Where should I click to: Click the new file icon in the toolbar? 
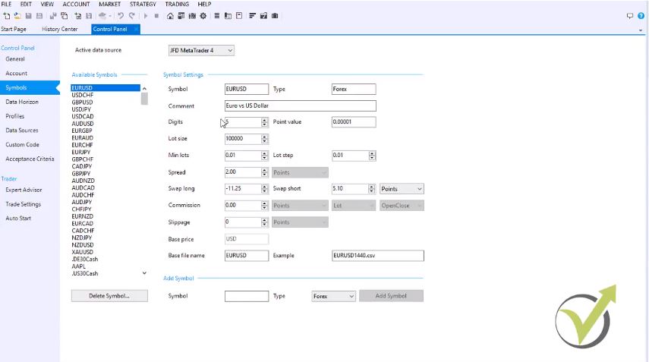6,16
